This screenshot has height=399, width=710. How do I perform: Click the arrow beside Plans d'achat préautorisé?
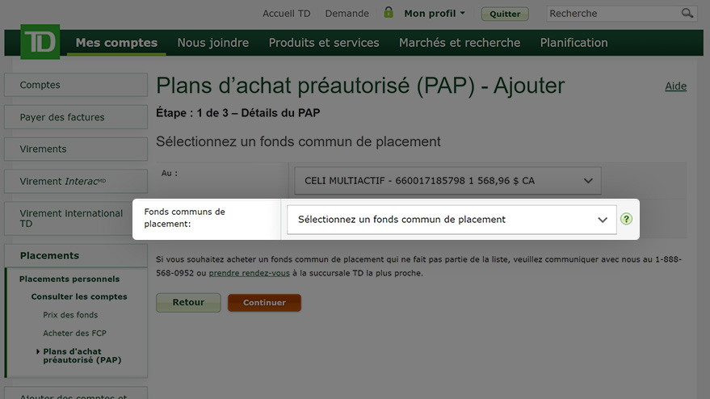coord(38,351)
